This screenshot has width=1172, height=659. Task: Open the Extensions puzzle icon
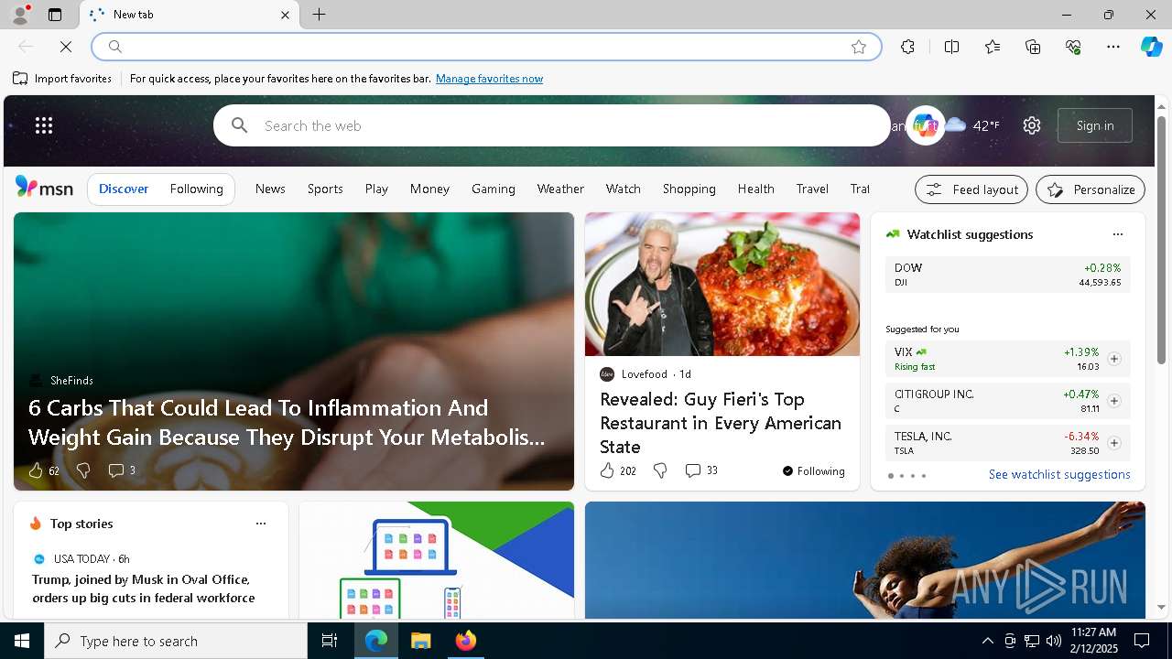tap(907, 47)
